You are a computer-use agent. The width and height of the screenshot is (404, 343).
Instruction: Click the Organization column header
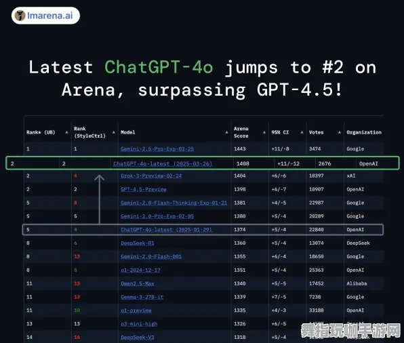click(364, 132)
